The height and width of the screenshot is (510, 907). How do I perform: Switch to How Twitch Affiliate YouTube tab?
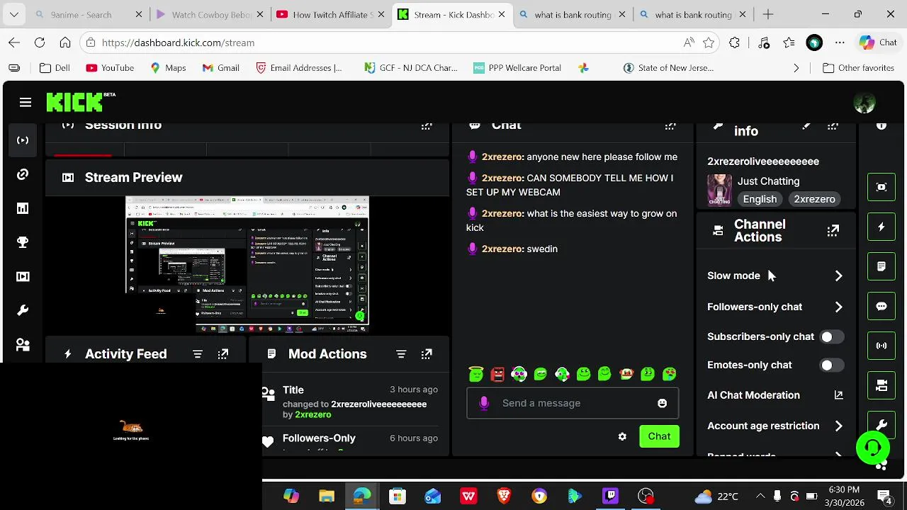[x=329, y=14]
